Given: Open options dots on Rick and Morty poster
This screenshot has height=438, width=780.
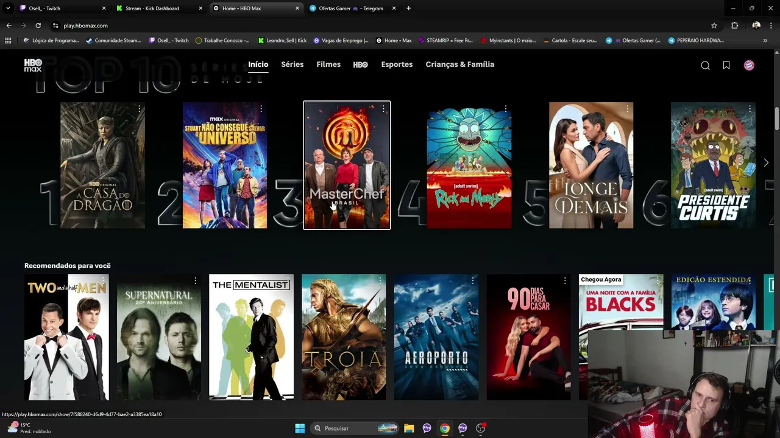Looking at the screenshot, I should [x=505, y=108].
